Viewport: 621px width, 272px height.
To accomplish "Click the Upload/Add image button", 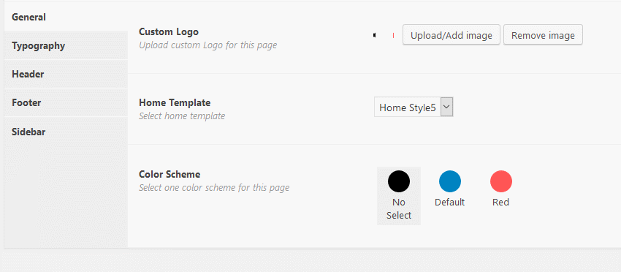I will tap(451, 35).
